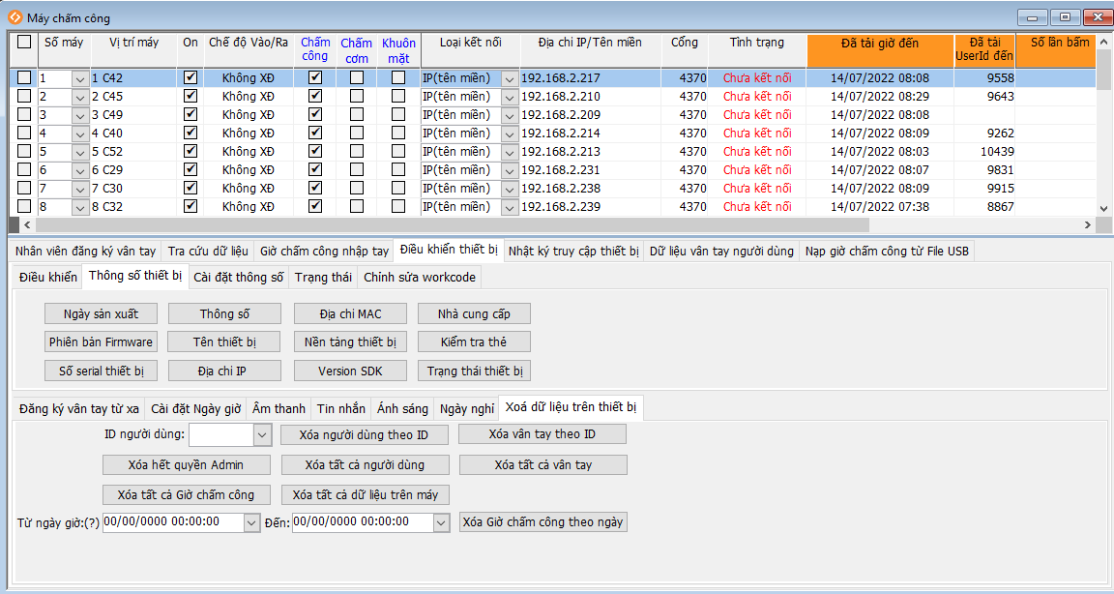Click the horizontal scrollbar left arrow
The image size is (1114, 594).
coord(16,225)
